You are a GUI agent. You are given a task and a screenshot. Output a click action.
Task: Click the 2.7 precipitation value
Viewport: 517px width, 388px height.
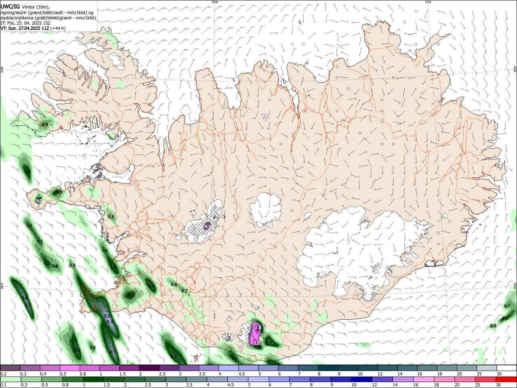click(268, 343)
